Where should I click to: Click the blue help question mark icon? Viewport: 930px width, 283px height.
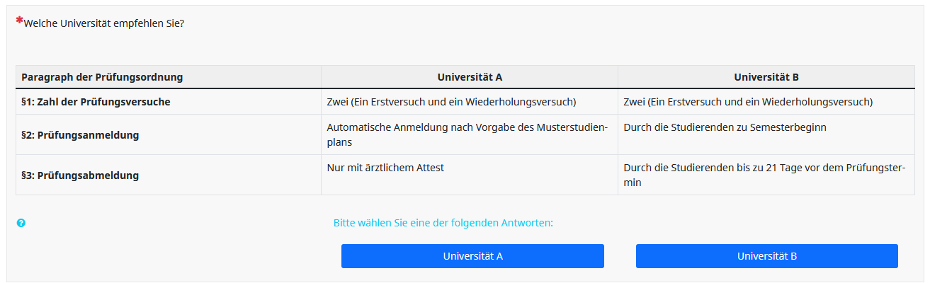pos(21,223)
